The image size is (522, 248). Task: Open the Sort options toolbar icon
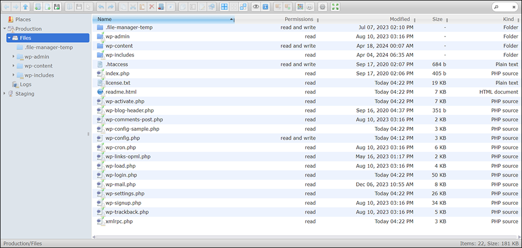click(x=309, y=6)
